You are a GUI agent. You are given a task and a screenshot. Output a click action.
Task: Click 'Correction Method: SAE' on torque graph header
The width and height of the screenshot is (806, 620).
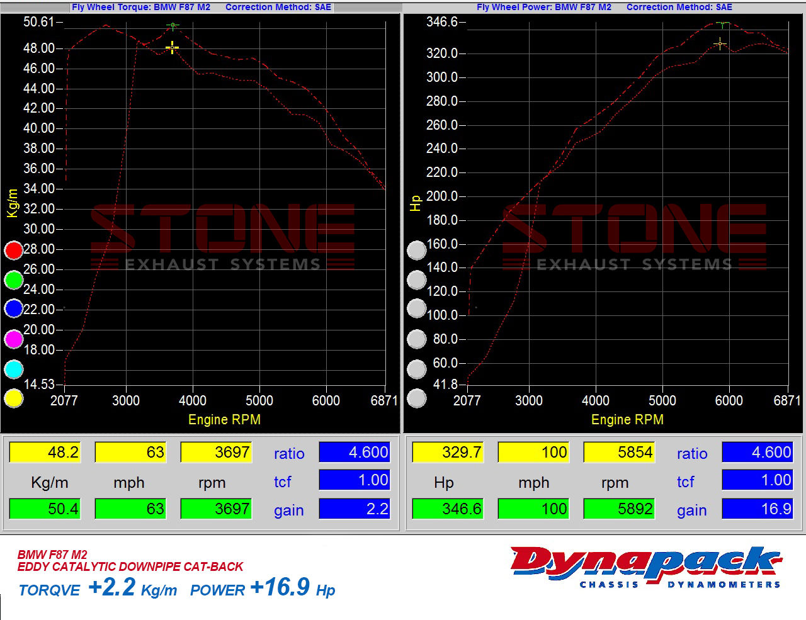[278, 7]
